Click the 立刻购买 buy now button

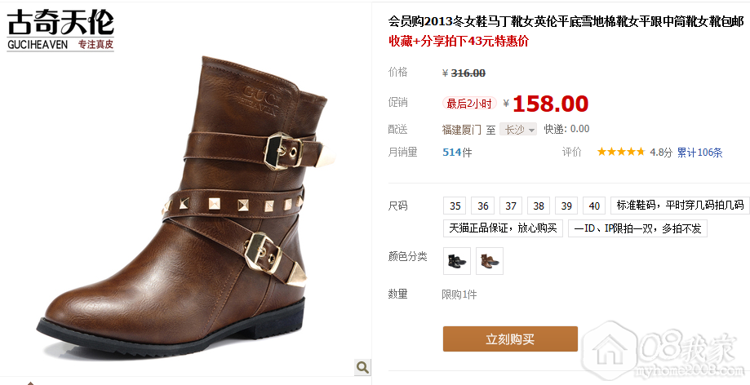coord(510,339)
